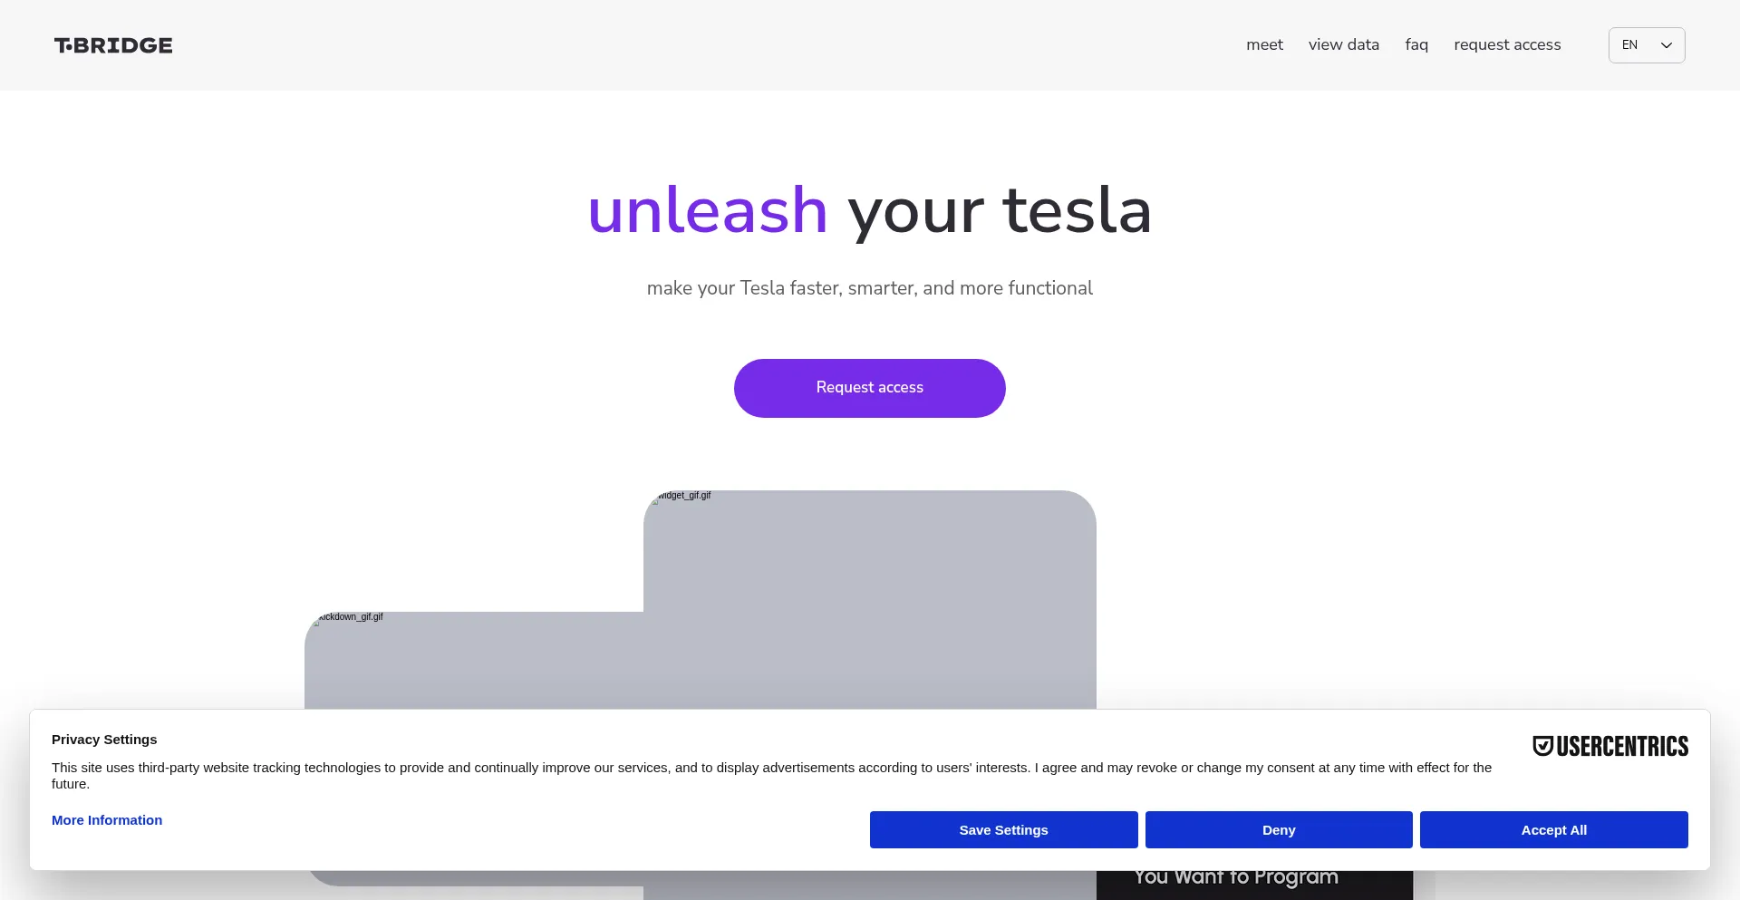Click the 'unleash your tesla' headline

870,210
